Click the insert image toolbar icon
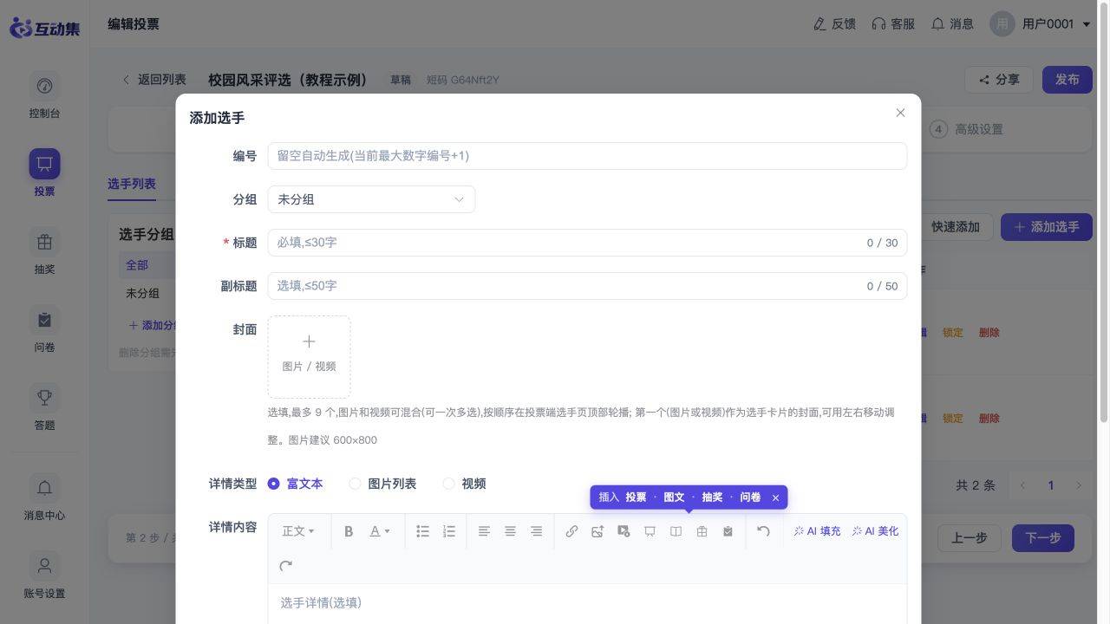Viewport: 1110px width, 624px height. point(597,531)
